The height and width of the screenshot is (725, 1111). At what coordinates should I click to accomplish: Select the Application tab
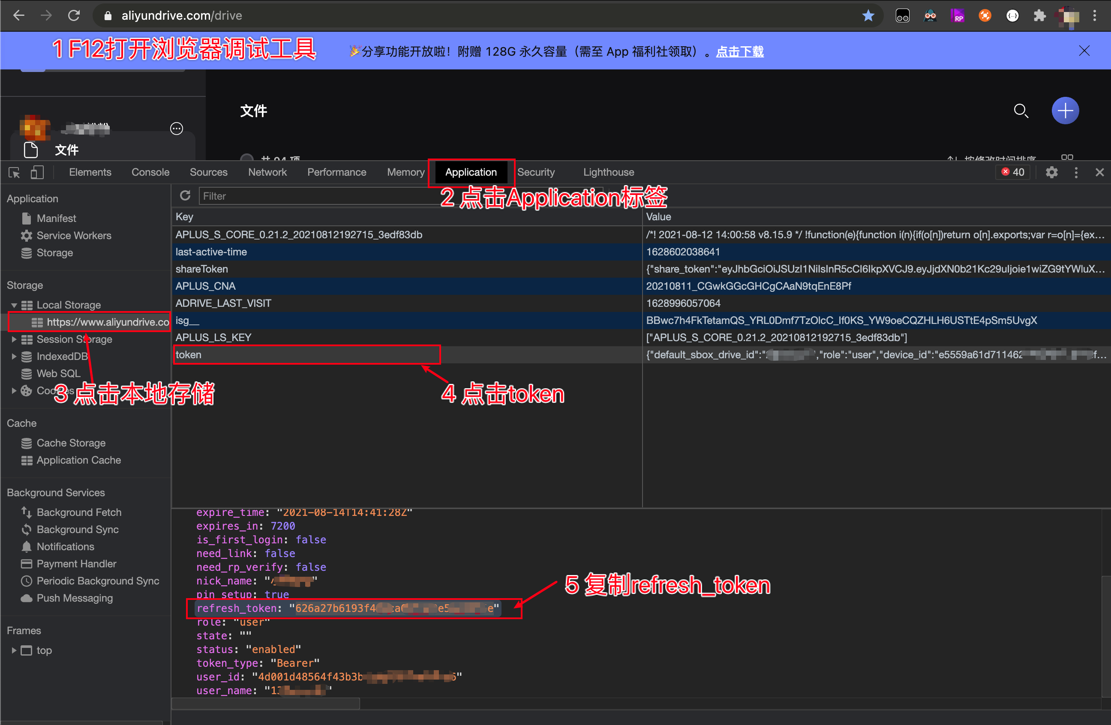471,172
